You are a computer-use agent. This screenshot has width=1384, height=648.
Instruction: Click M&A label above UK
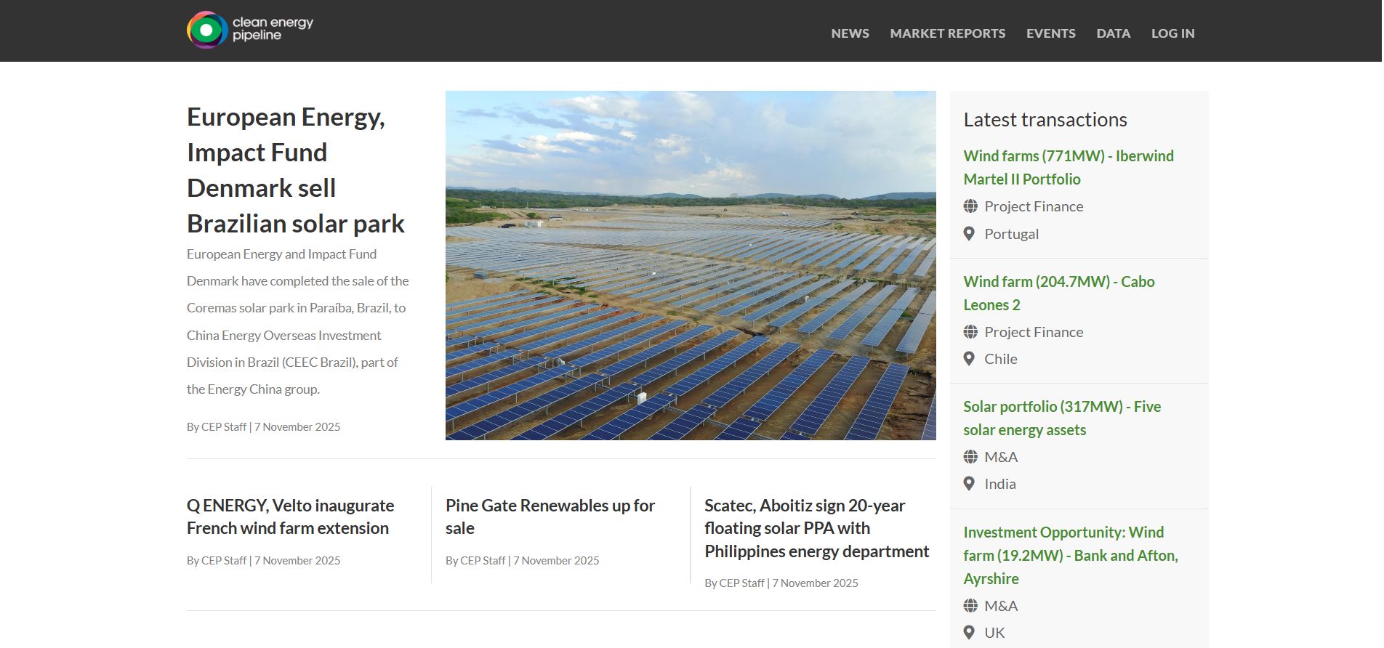coord(1001,606)
